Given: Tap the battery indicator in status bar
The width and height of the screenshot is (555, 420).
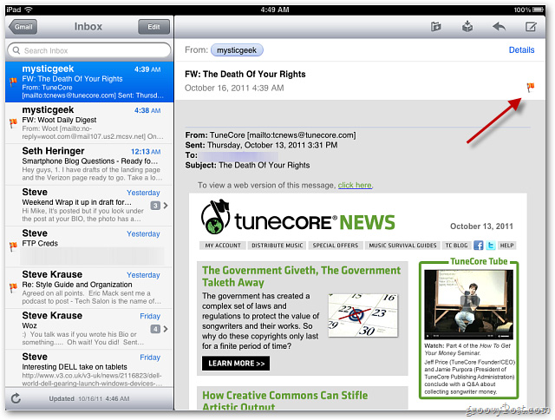Looking at the screenshot, I should coord(539,10).
